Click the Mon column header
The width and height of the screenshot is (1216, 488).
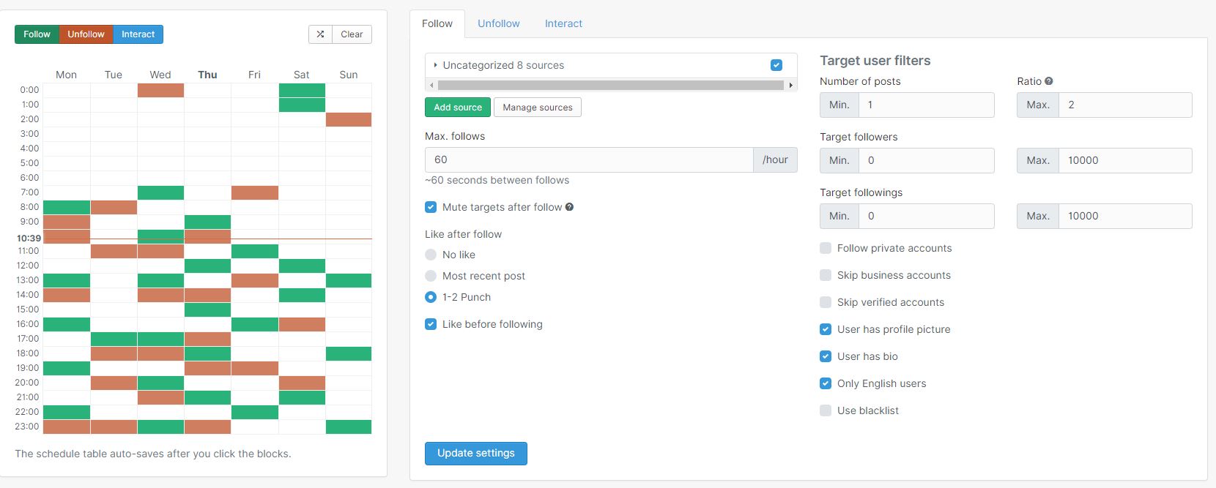66,75
